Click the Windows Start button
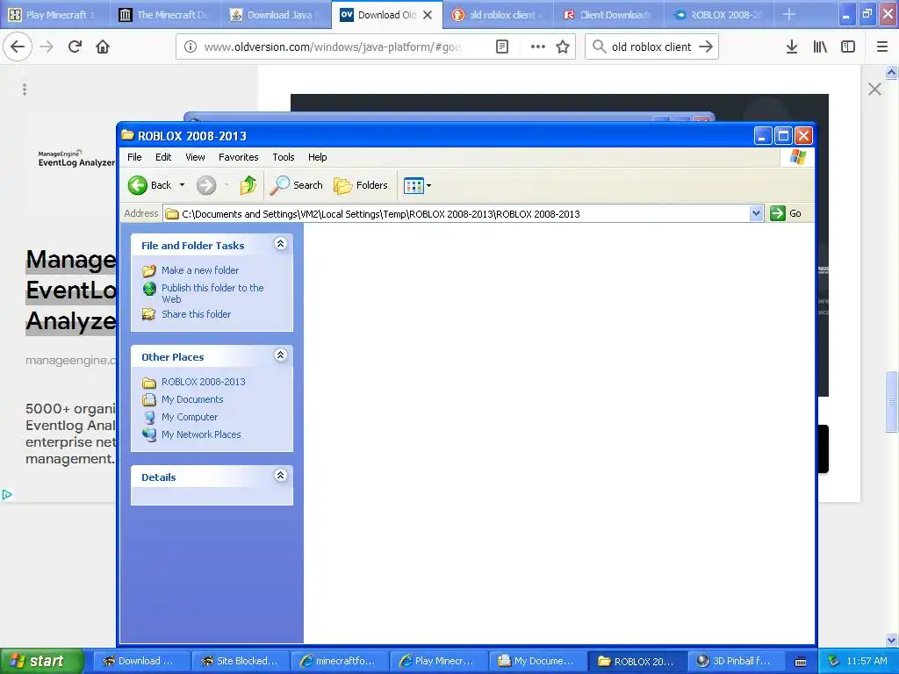The height and width of the screenshot is (674, 899). pos(42,661)
